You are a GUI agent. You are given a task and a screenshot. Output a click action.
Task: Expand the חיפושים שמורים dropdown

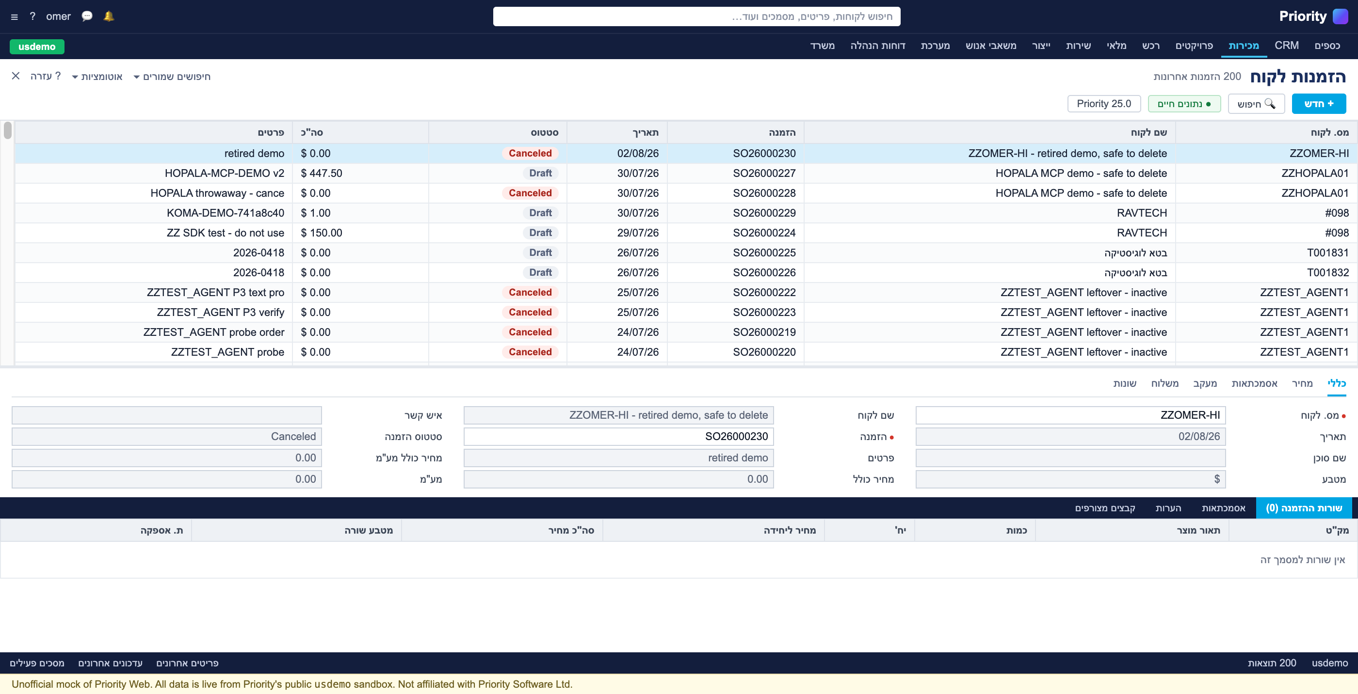click(x=172, y=77)
